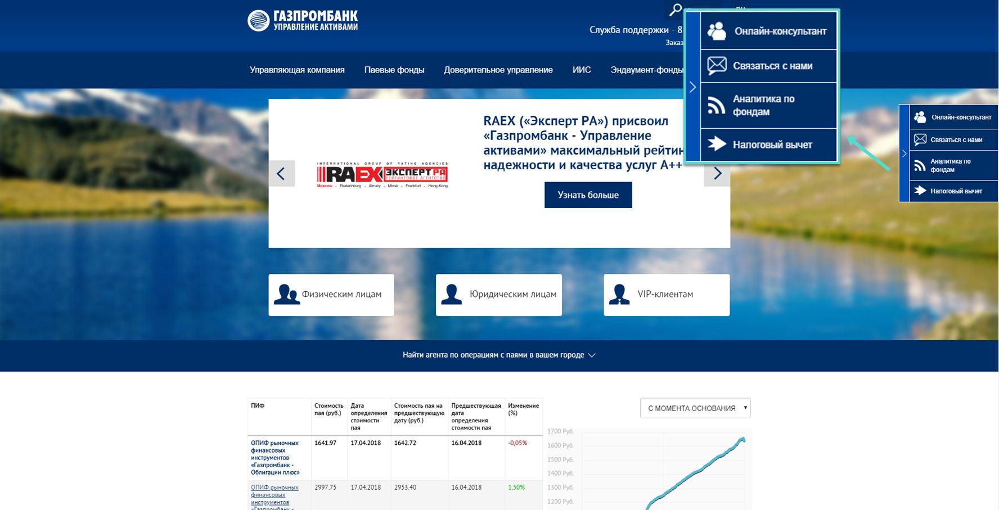Screen dimensions: 999x510
Task: Go to the ИИС menu item
Action: pyautogui.click(x=582, y=70)
